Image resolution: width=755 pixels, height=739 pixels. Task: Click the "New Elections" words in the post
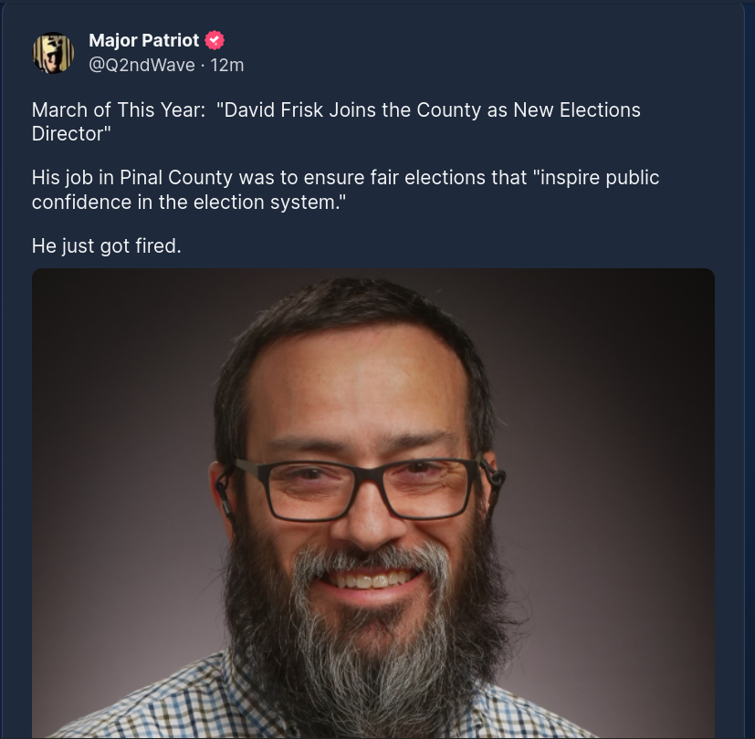(x=577, y=110)
